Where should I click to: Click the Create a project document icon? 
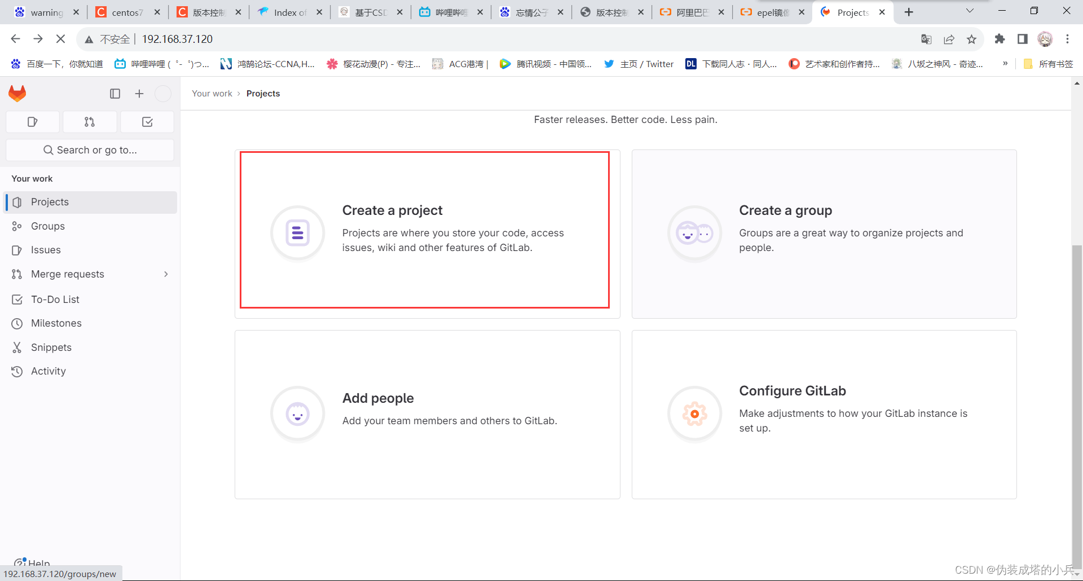(298, 233)
